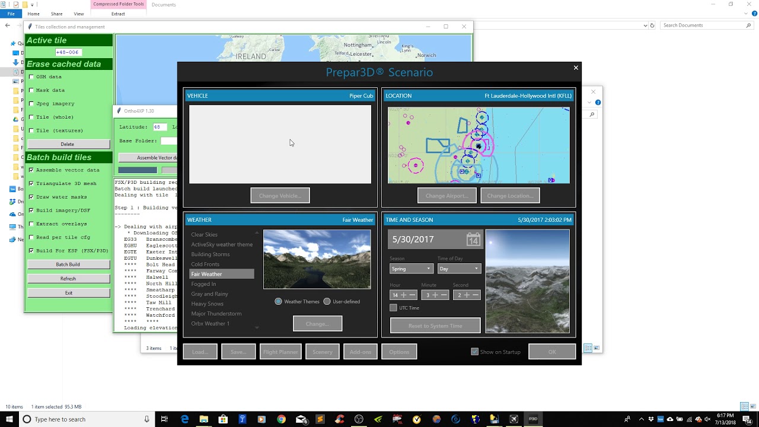Toggle Build For ESP (FSX/P3D) checkbox
The width and height of the screenshot is (759, 427).
click(31, 250)
